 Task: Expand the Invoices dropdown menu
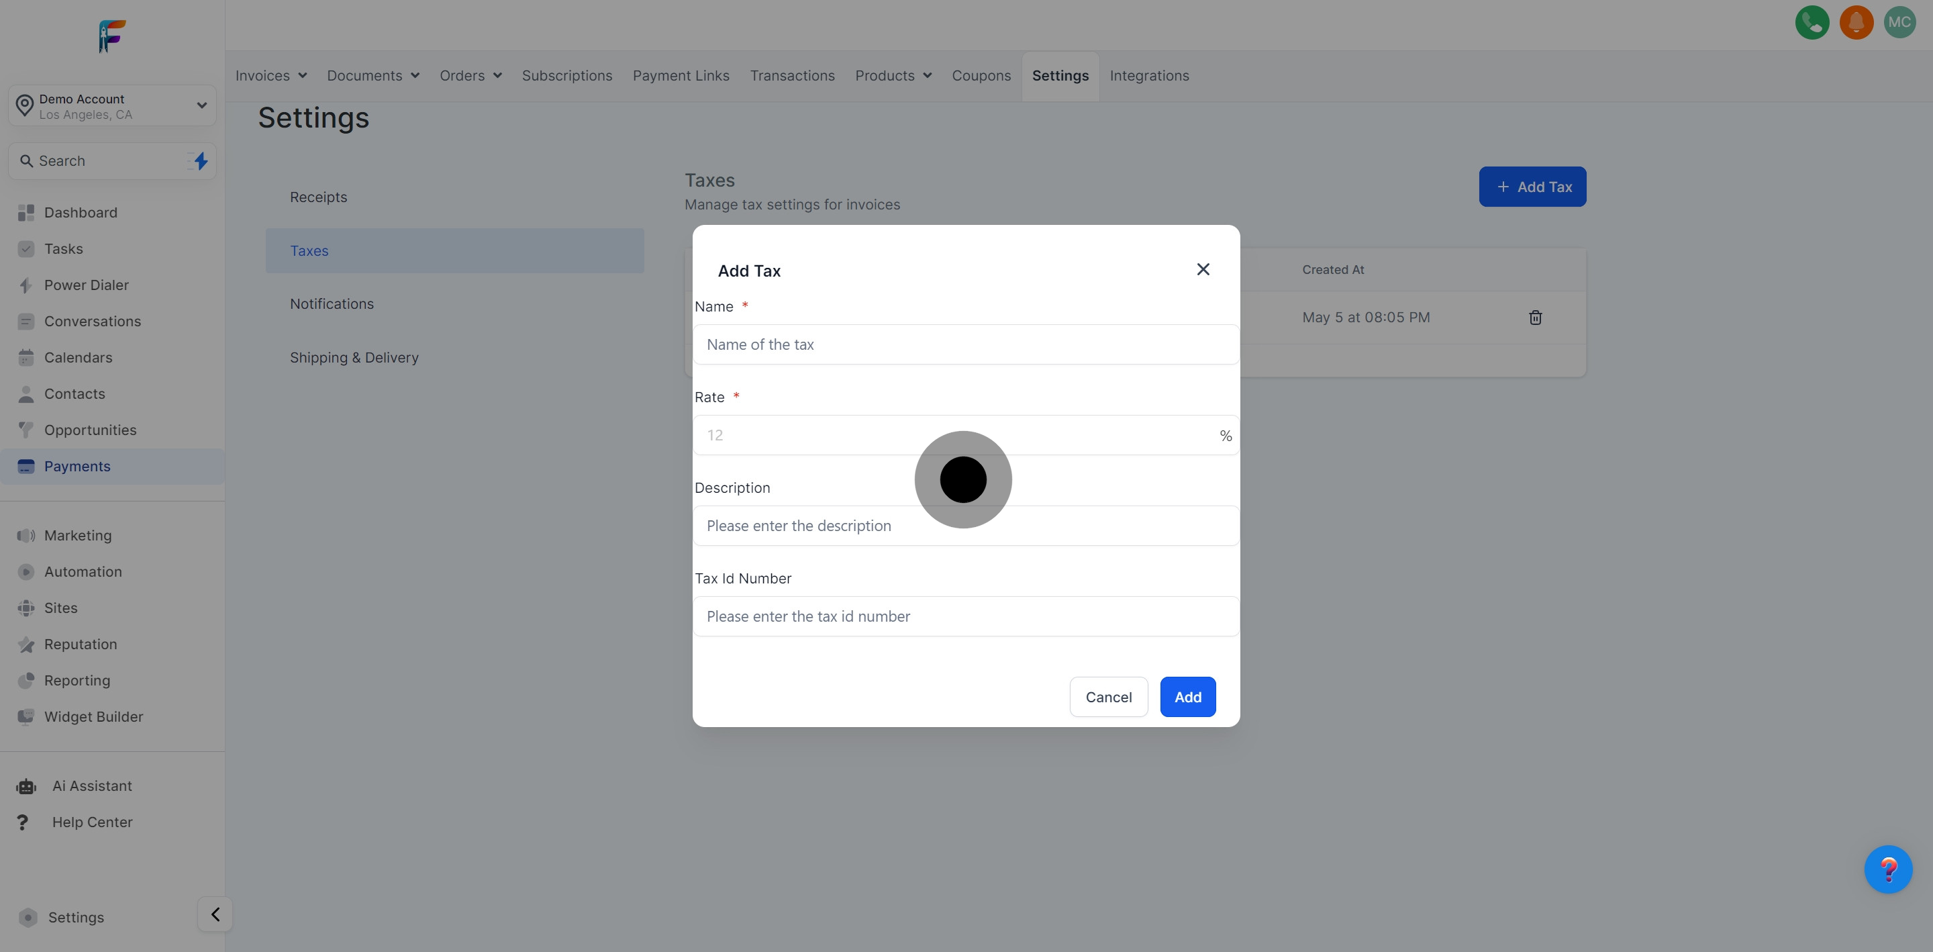(271, 76)
